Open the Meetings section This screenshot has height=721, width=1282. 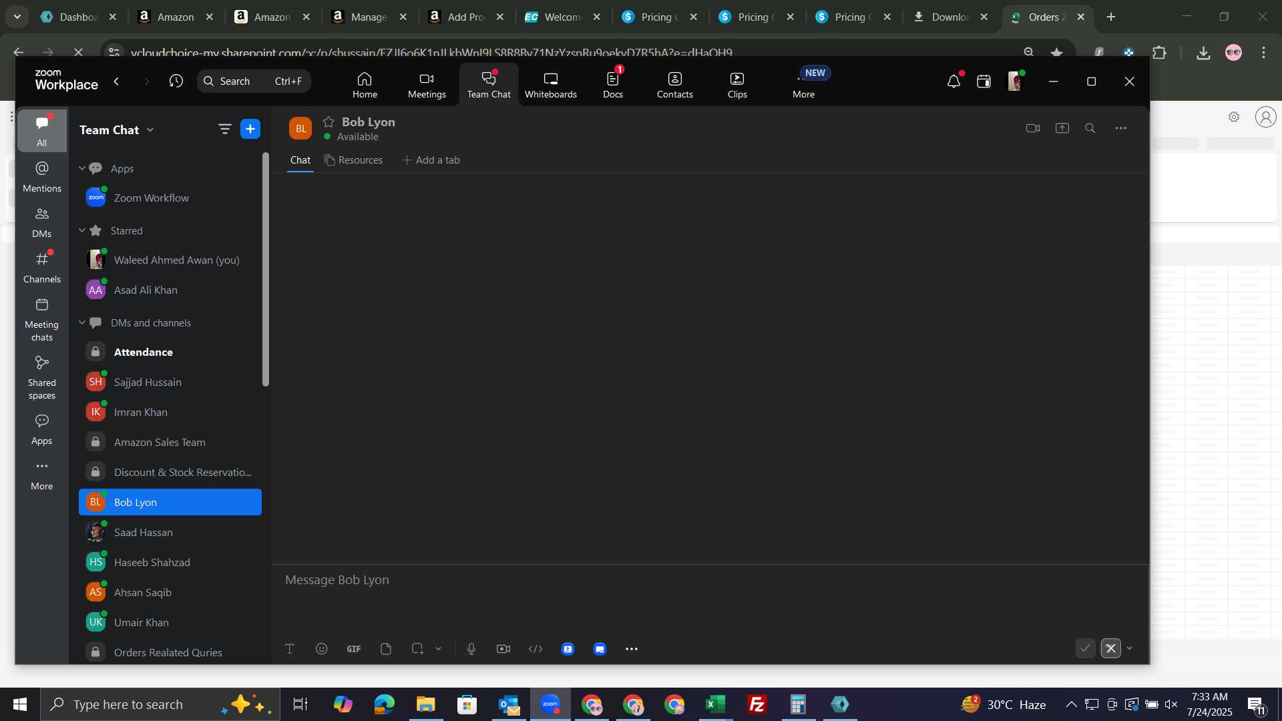(x=427, y=85)
